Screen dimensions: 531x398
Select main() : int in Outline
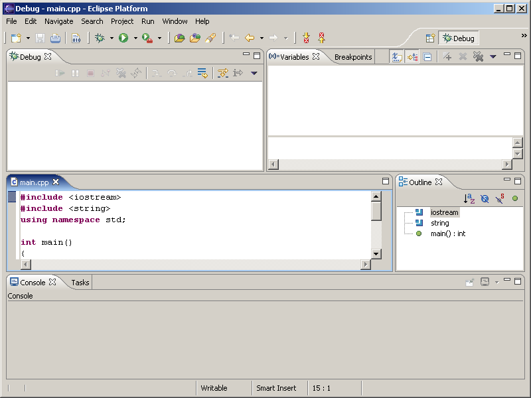point(447,233)
